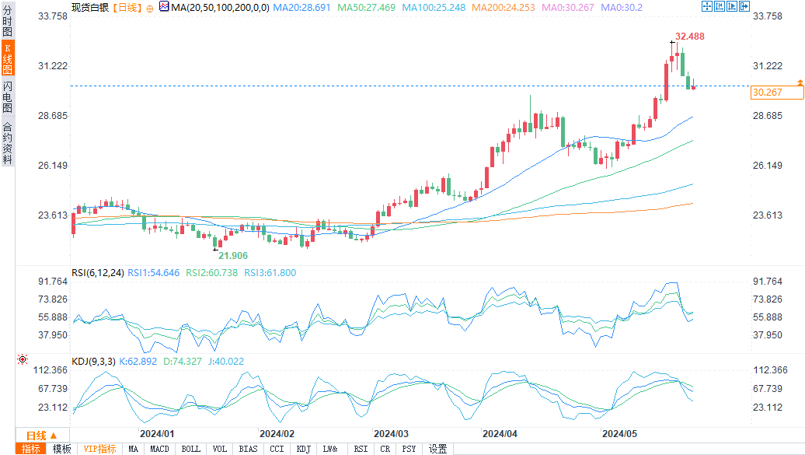Click the 30.267 current price tag
The height and width of the screenshot is (455, 805).
[777, 92]
